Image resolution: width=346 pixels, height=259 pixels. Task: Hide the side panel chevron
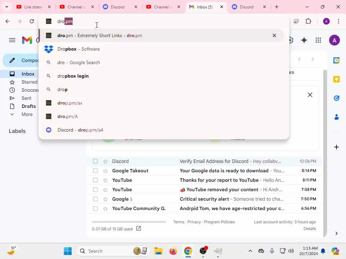[x=337, y=233]
